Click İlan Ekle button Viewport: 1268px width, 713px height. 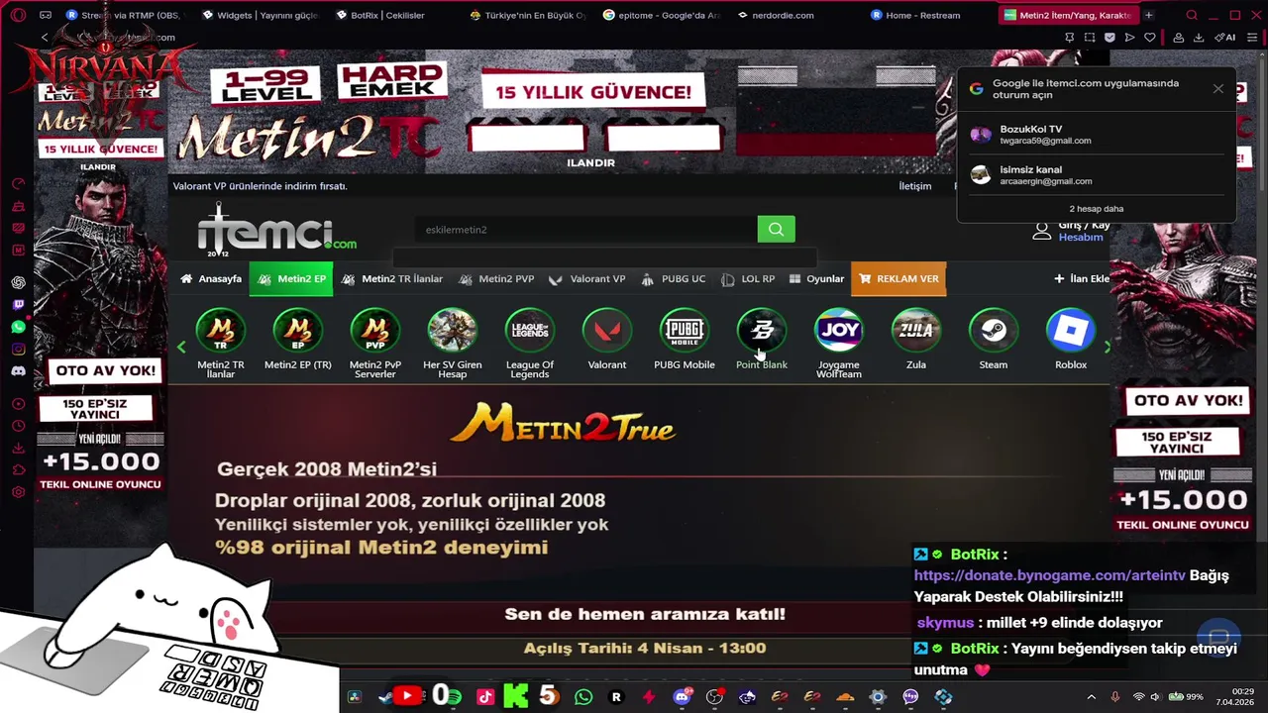(1082, 279)
